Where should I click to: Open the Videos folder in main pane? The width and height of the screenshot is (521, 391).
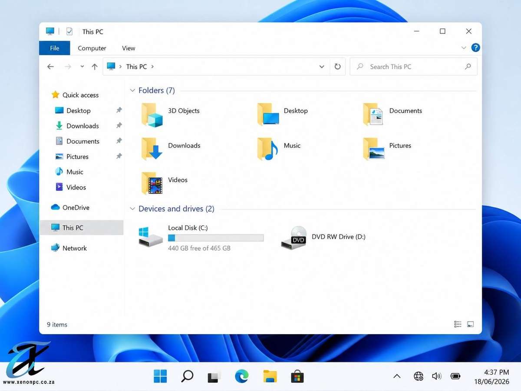[152, 183]
